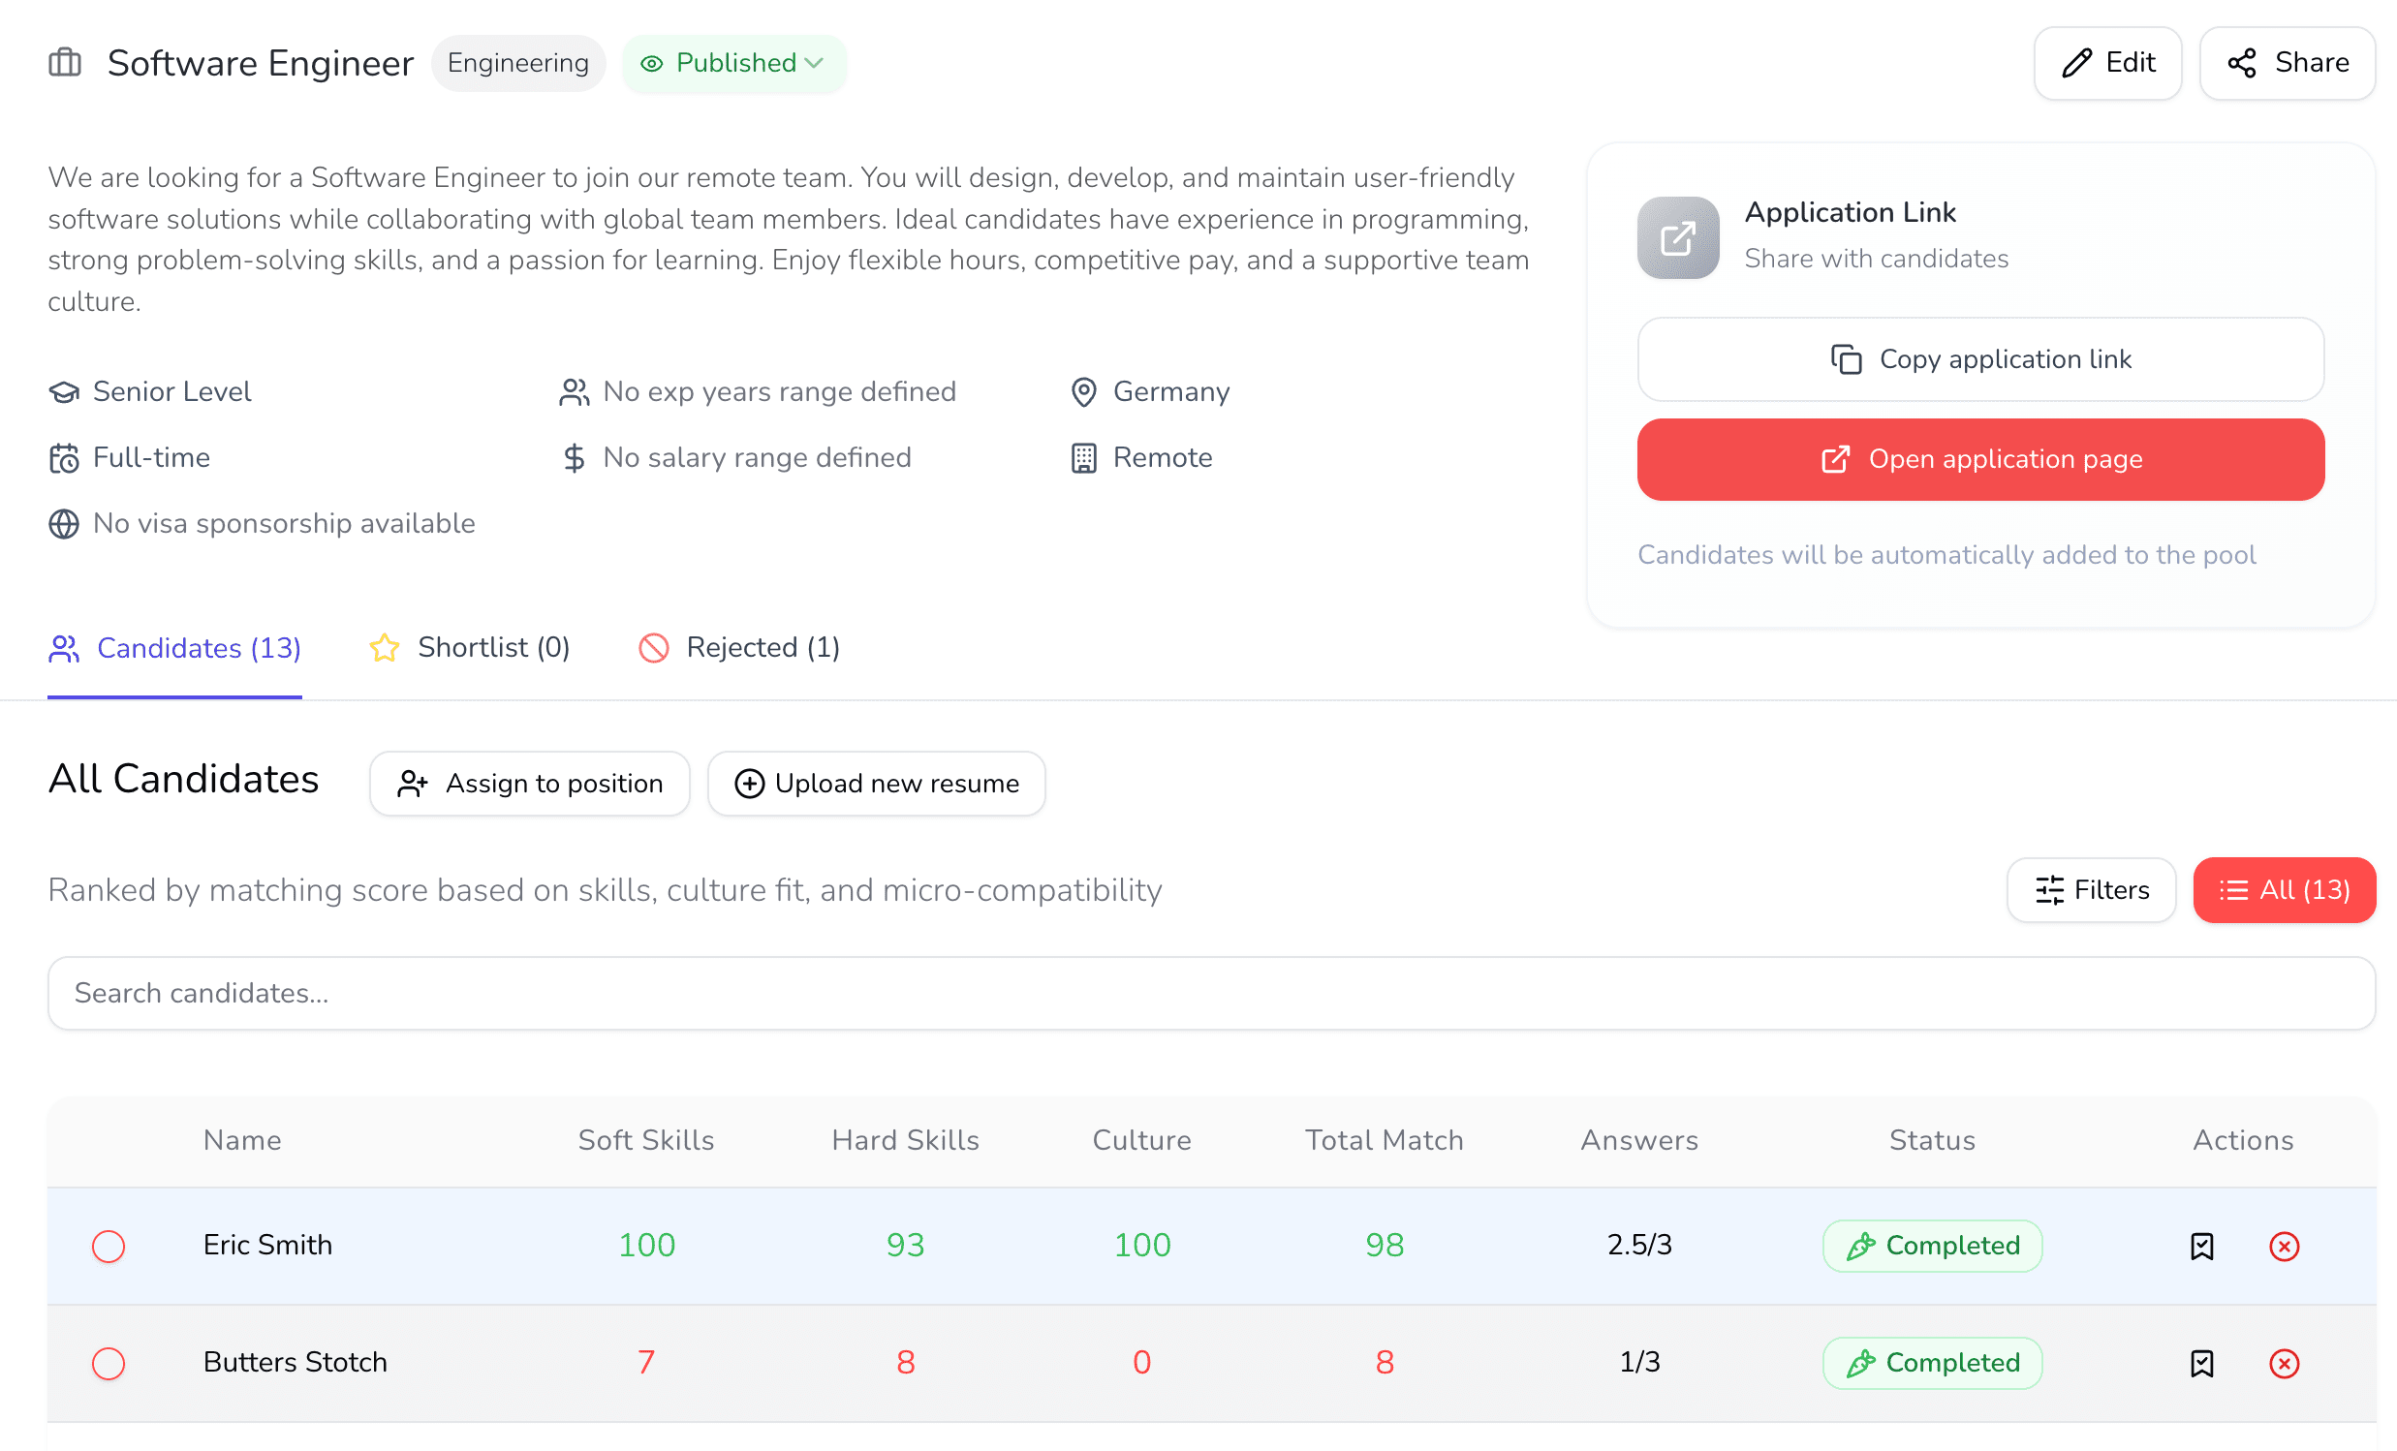Select Butters Stotch's row radio circle

[108, 1363]
